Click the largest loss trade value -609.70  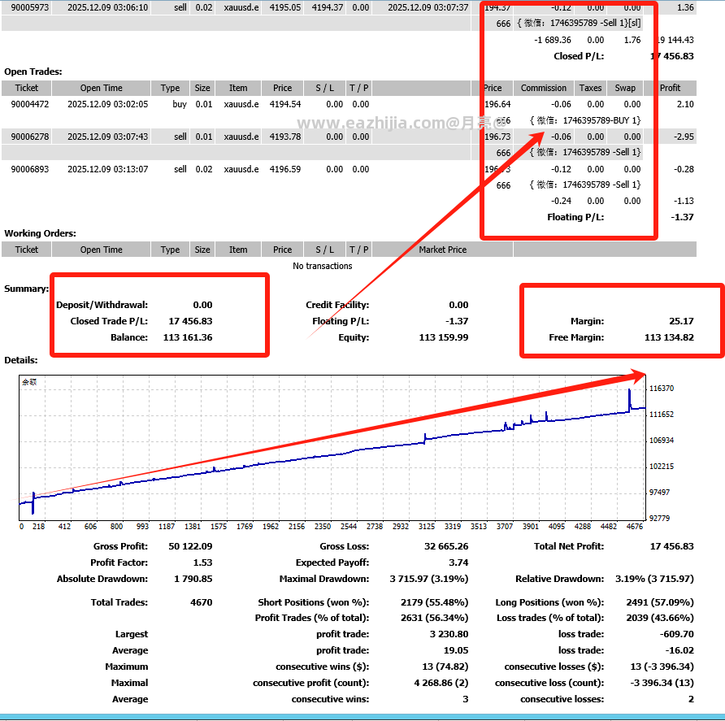click(676, 633)
